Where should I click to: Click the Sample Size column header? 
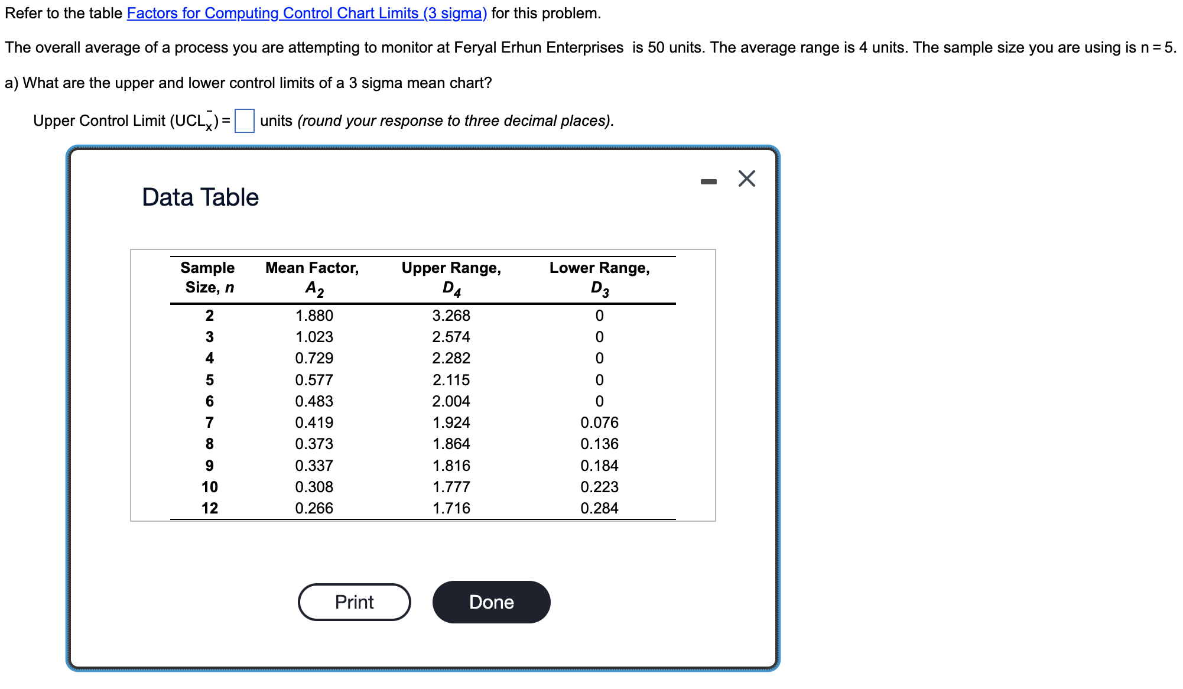pyautogui.click(x=207, y=278)
